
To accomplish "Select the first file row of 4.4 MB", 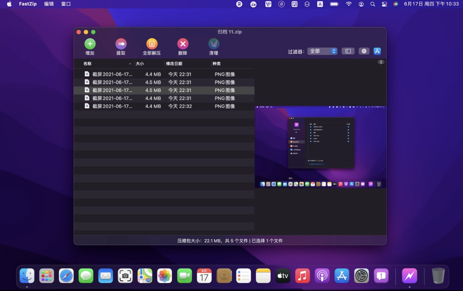I will point(164,74).
